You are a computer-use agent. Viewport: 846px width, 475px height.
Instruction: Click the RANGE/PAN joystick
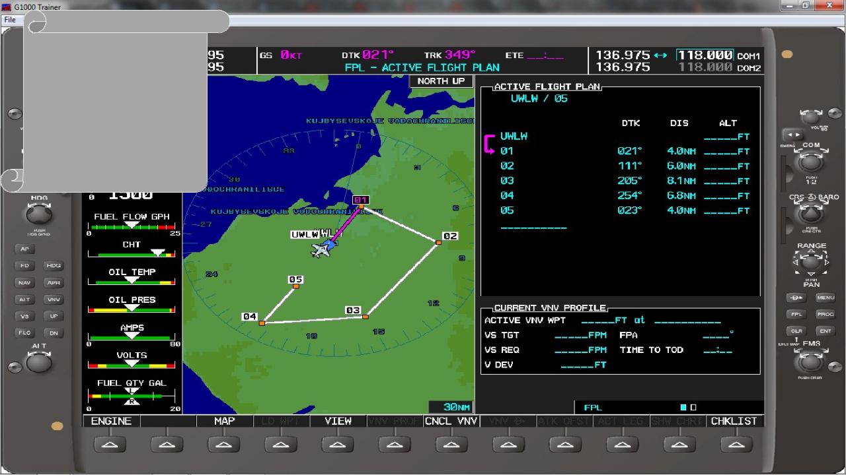point(811,263)
